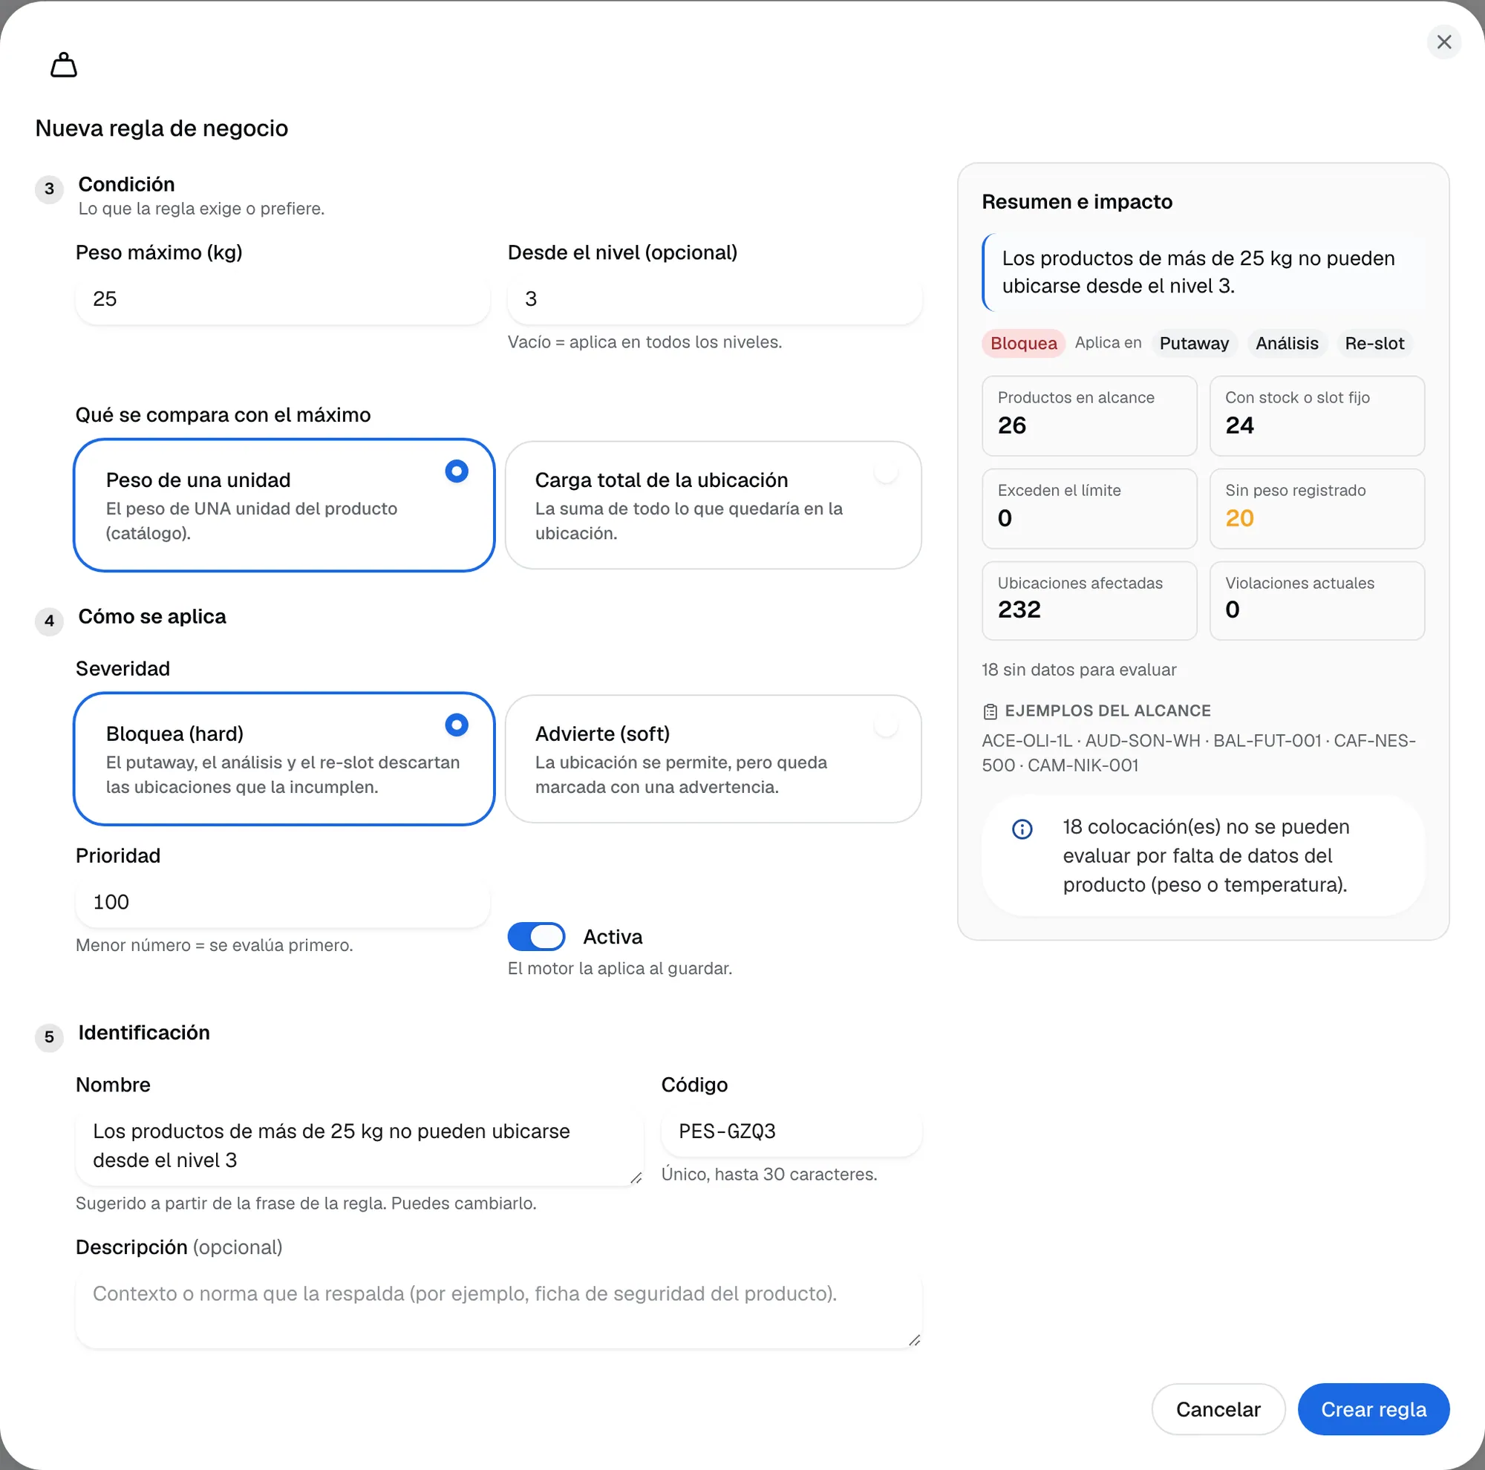Click the Cancelar button
The image size is (1485, 1470).
1218,1408
